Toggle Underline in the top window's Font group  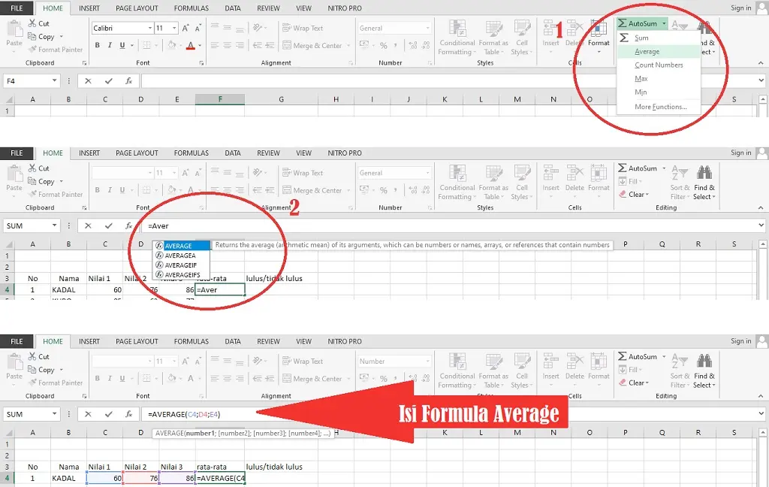pos(122,45)
